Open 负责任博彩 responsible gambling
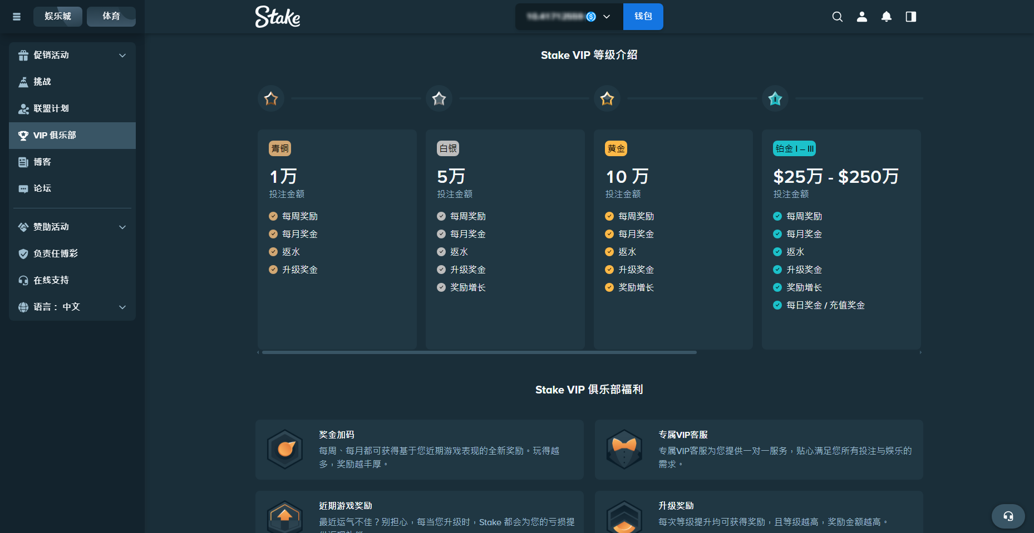 (x=72, y=253)
